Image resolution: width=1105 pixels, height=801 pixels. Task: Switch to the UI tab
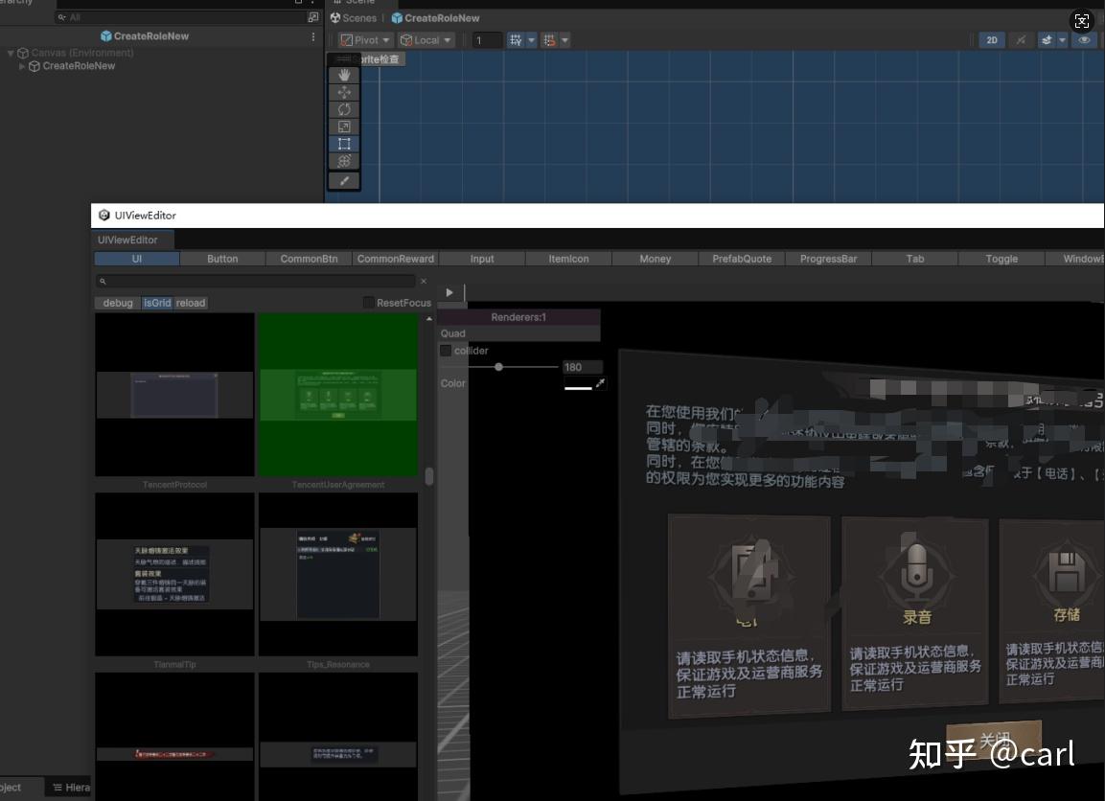click(137, 260)
